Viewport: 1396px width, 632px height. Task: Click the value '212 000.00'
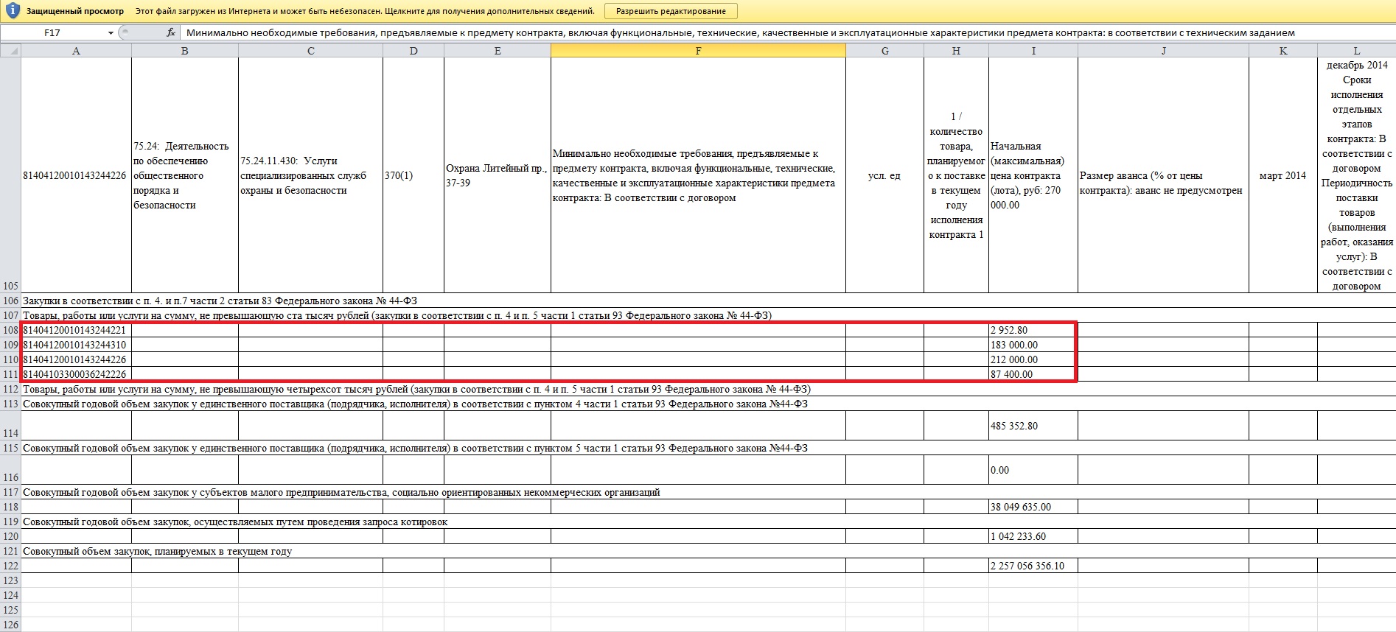1014,359
